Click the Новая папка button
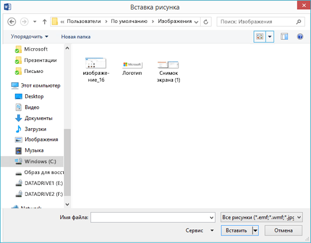This screenshot has height=243, width=311. tap(76, 37)
